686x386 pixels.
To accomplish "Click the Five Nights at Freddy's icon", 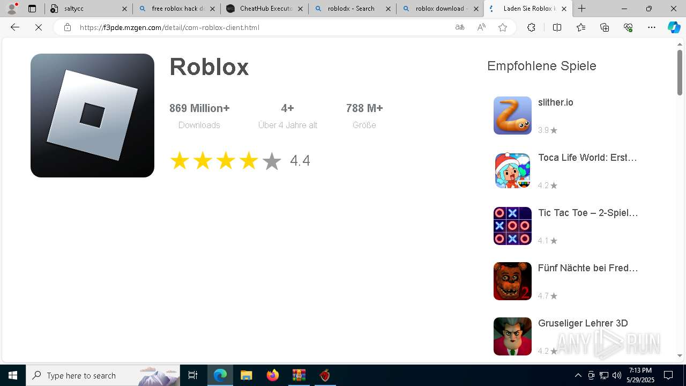I will (x=512, y=281).
